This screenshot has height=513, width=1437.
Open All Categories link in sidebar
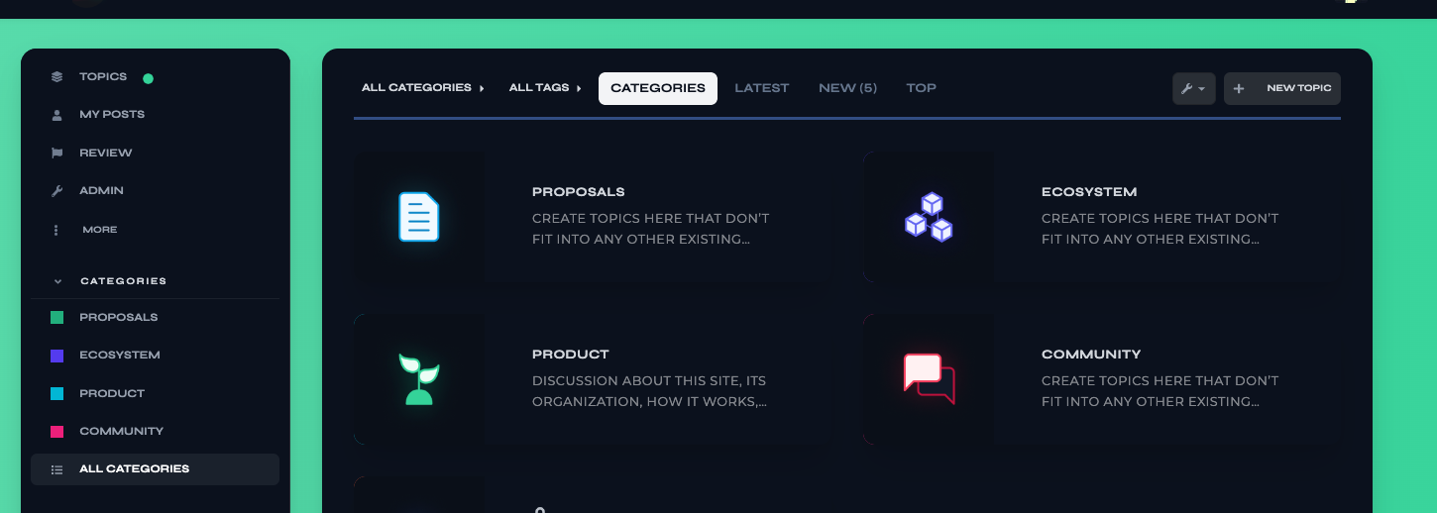click(134, 469)
